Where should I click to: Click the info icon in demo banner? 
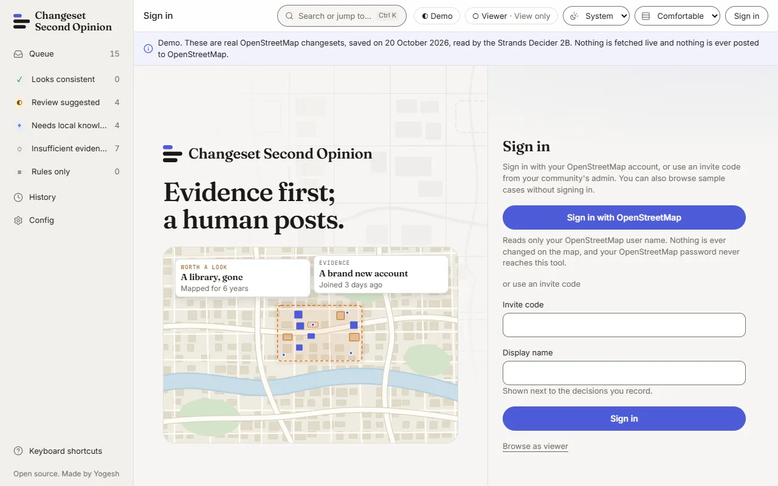pyautogui.click(x=148, y=49)
